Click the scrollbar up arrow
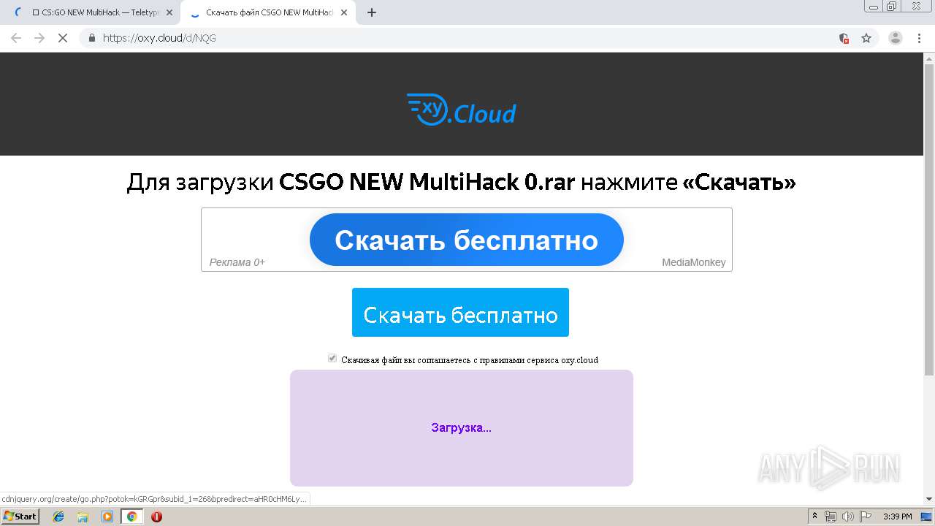This screenshot has height=526, width=935. [x=929, y=58]
